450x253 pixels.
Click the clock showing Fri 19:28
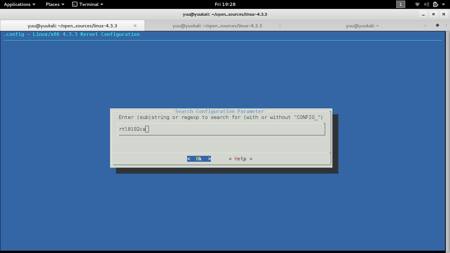point(225,4)
